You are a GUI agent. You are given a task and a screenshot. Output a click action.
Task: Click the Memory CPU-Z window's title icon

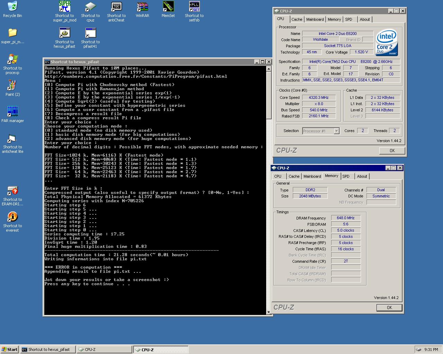pyautogui.click(x=274, y=168)
